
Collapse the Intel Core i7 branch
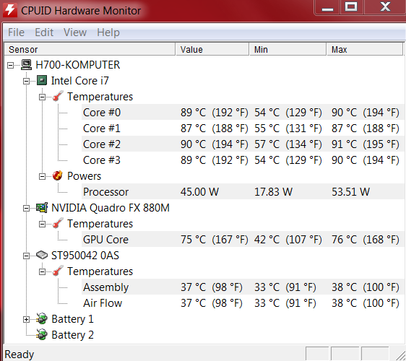coord(26,82)
